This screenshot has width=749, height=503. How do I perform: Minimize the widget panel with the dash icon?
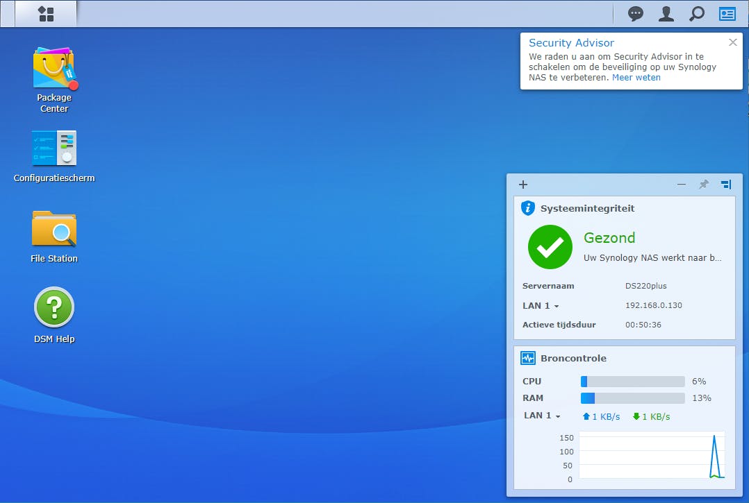[682, 185]
